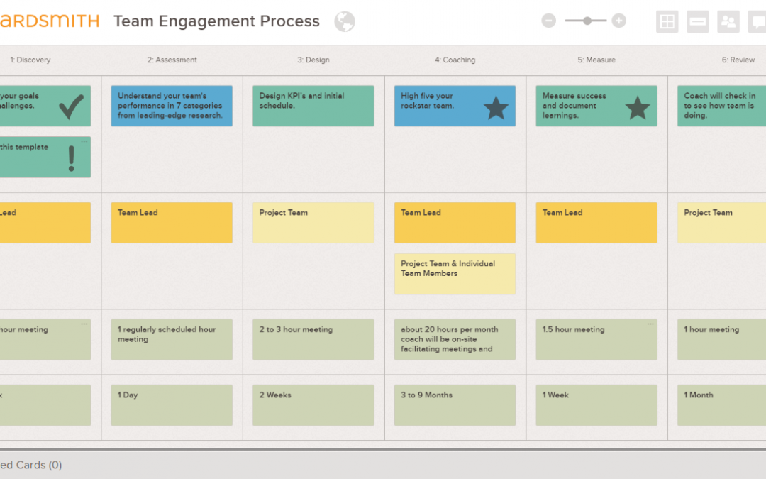Open the comments chat icon
The width and height of the screenshot is (766, 479).
757,21
